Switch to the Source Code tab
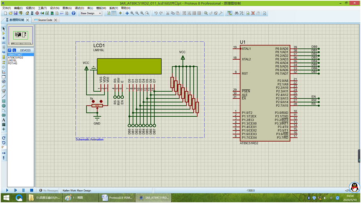361x203 pixels. 45,20
